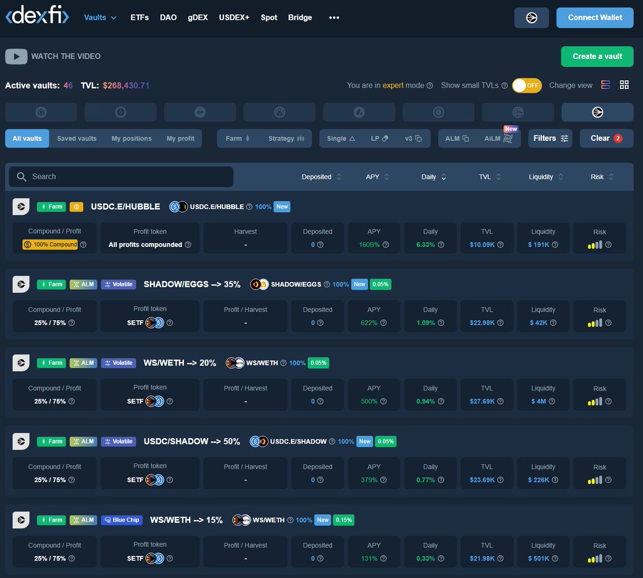Select Saved vaults tab

[77, 138]
